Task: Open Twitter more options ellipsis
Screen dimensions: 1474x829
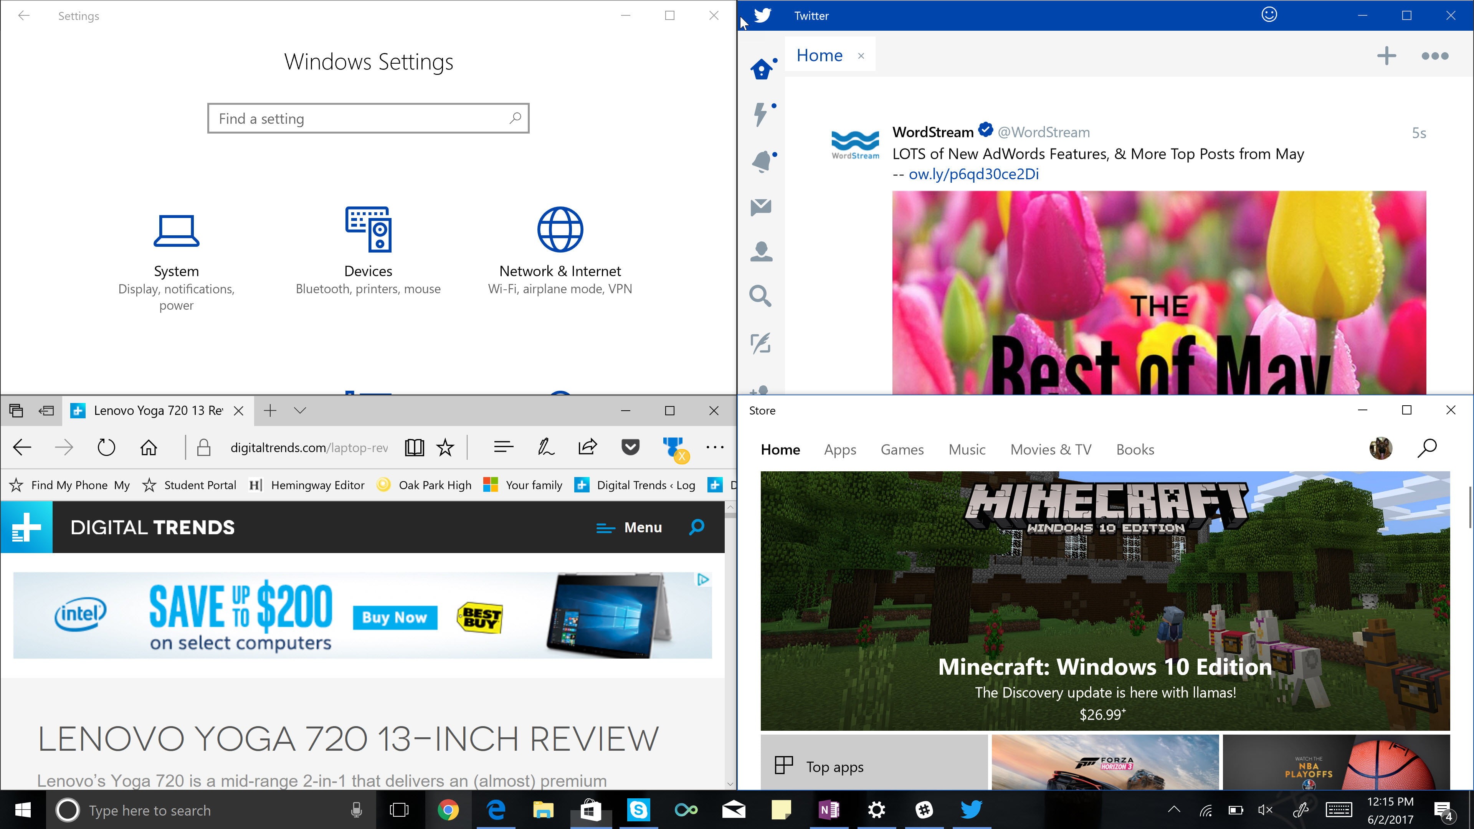Action: click(1435, 56)
